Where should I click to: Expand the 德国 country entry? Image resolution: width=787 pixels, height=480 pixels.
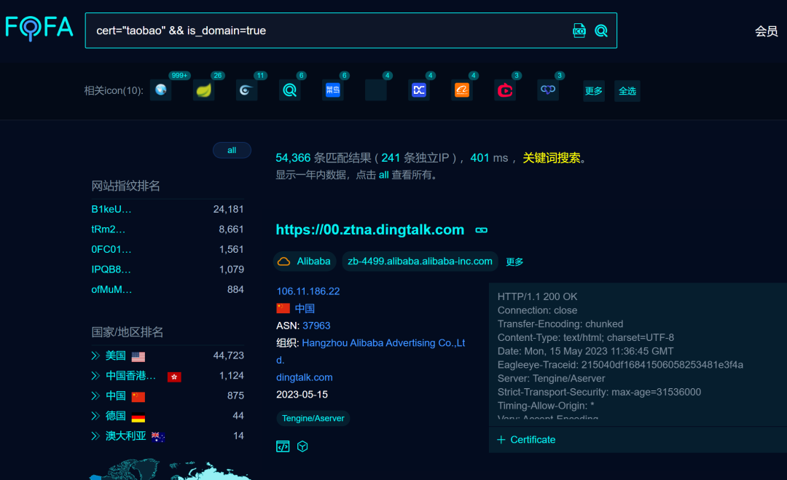(x=95, y=416)
